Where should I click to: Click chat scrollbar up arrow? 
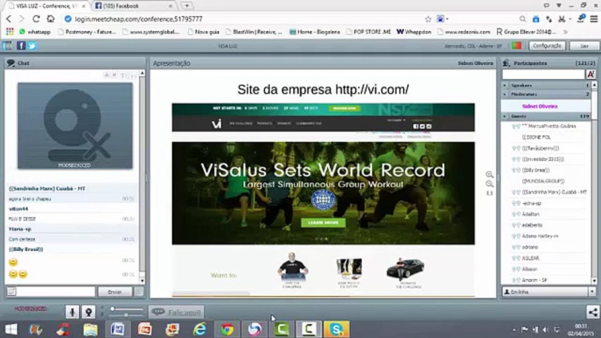click(142, 74)
